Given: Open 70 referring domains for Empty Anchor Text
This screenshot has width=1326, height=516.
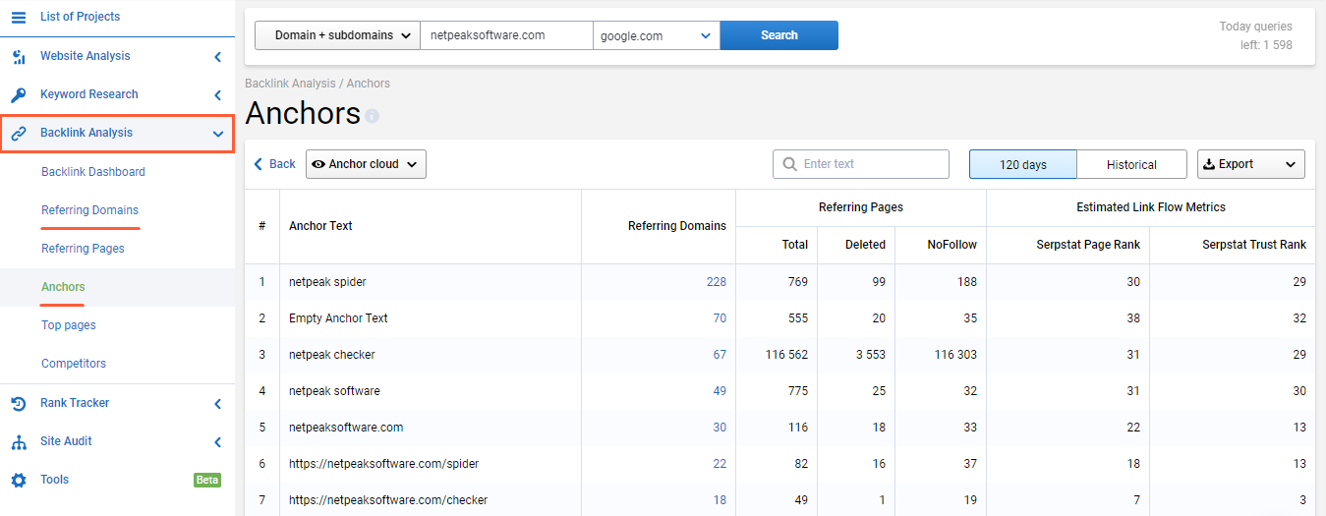Looking at the screenshot, I should click(x=720, y=318).
